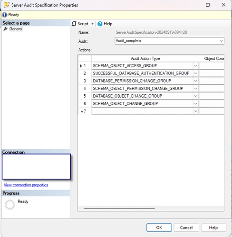Click the Object Class cell in row 1

point(212,66)
